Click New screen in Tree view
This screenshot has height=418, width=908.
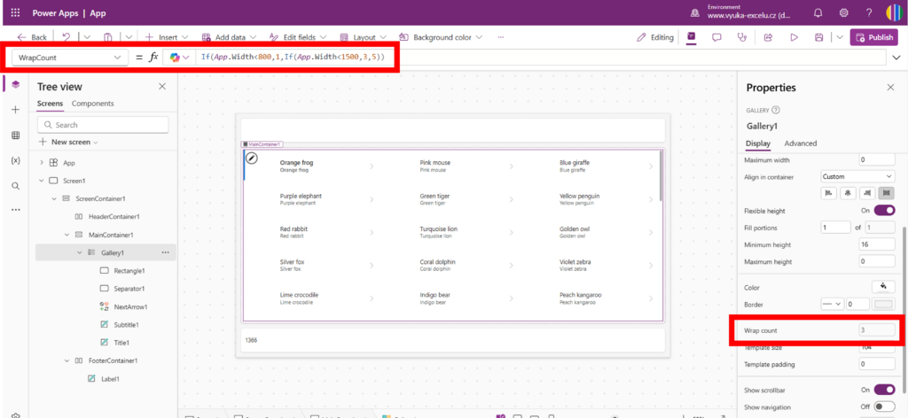69,142
